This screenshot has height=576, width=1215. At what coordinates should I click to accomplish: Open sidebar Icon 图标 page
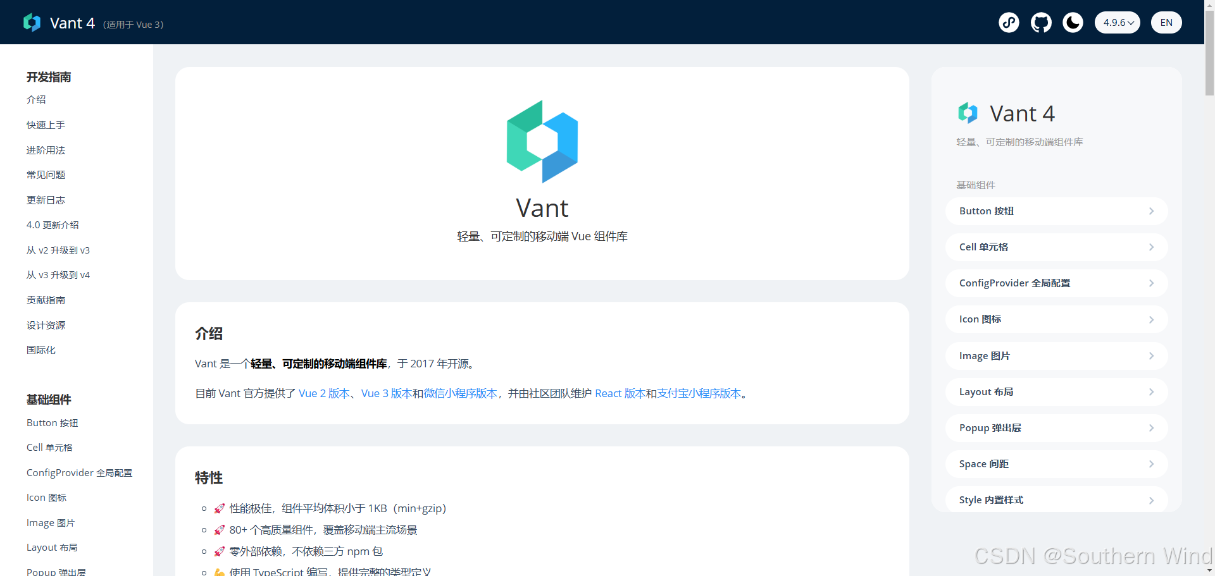46,498
